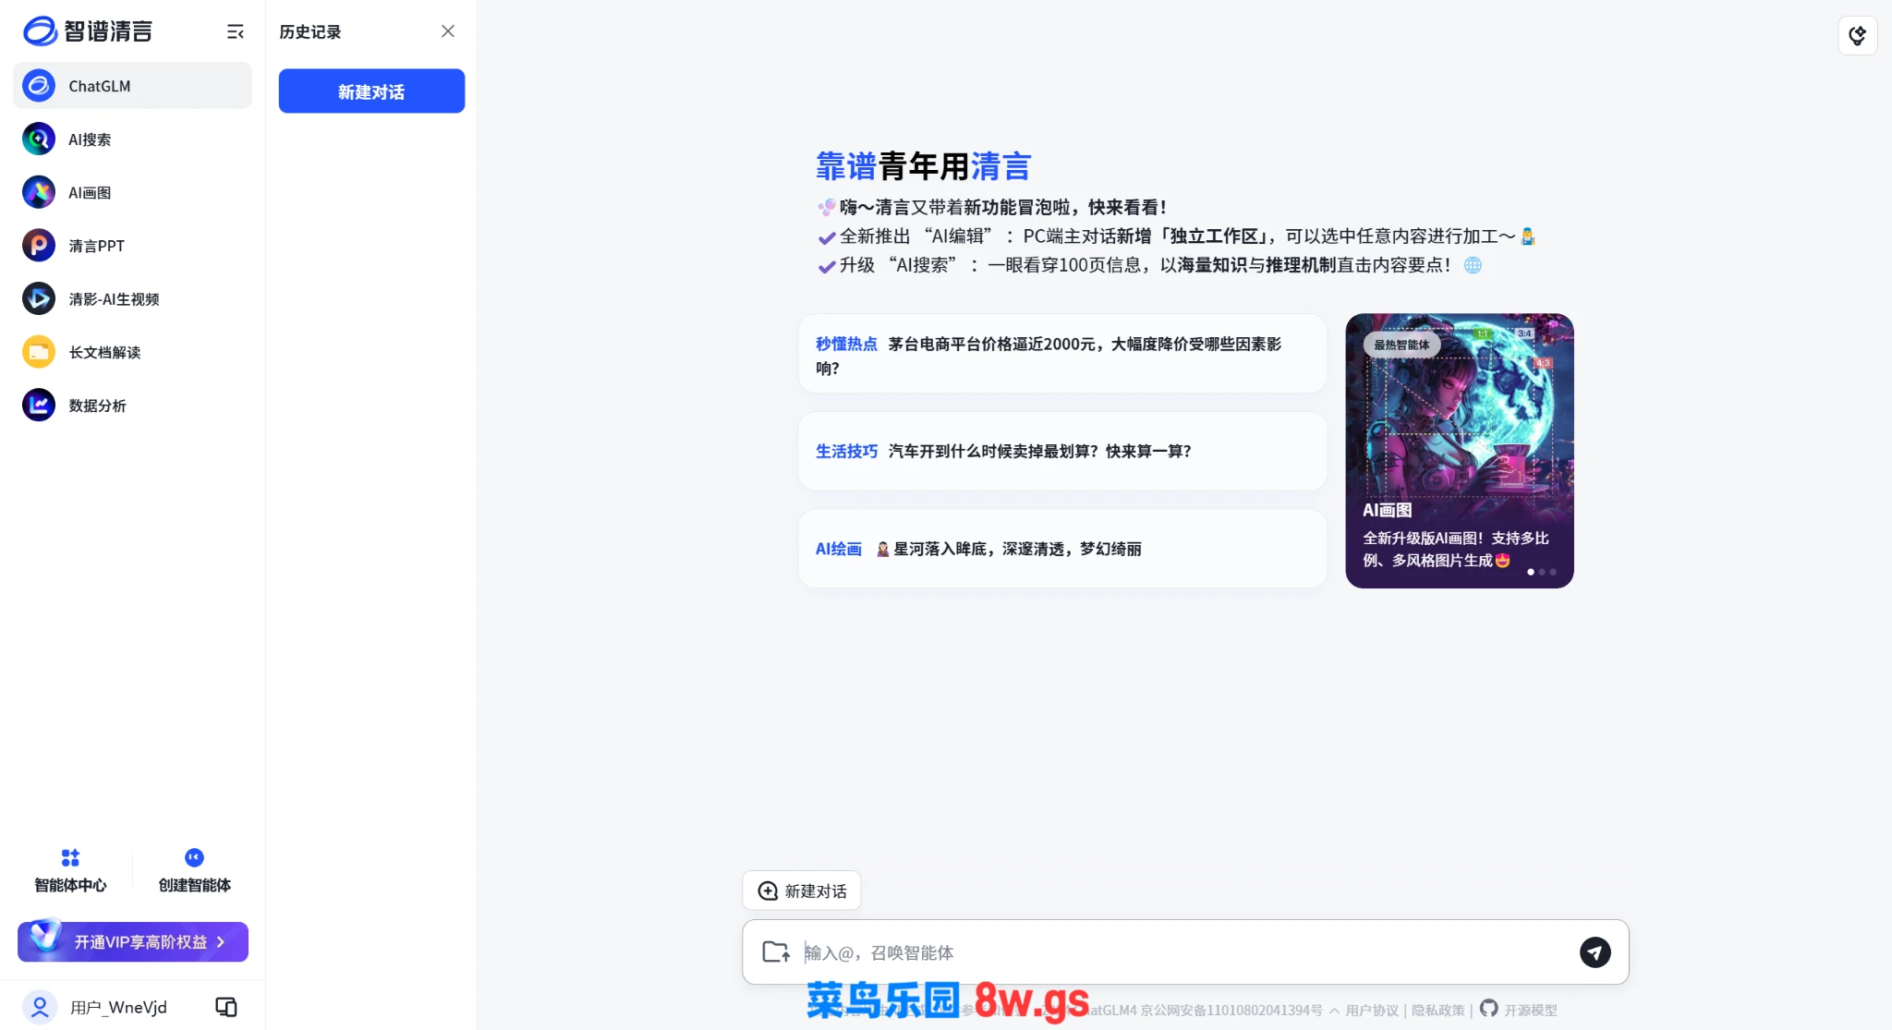Click the small 新建对话 button above input
This screenshot has height=1030, width=1892.
[x=802, y=891]
